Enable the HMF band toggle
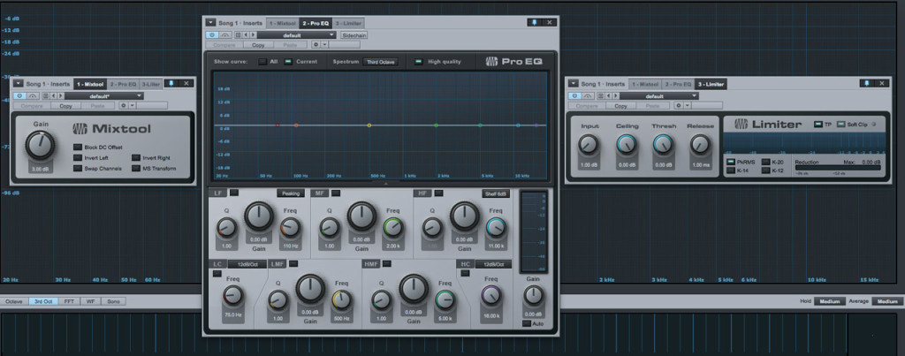The width and height of the screenshot is (905, 356). (x=387, y=263)
